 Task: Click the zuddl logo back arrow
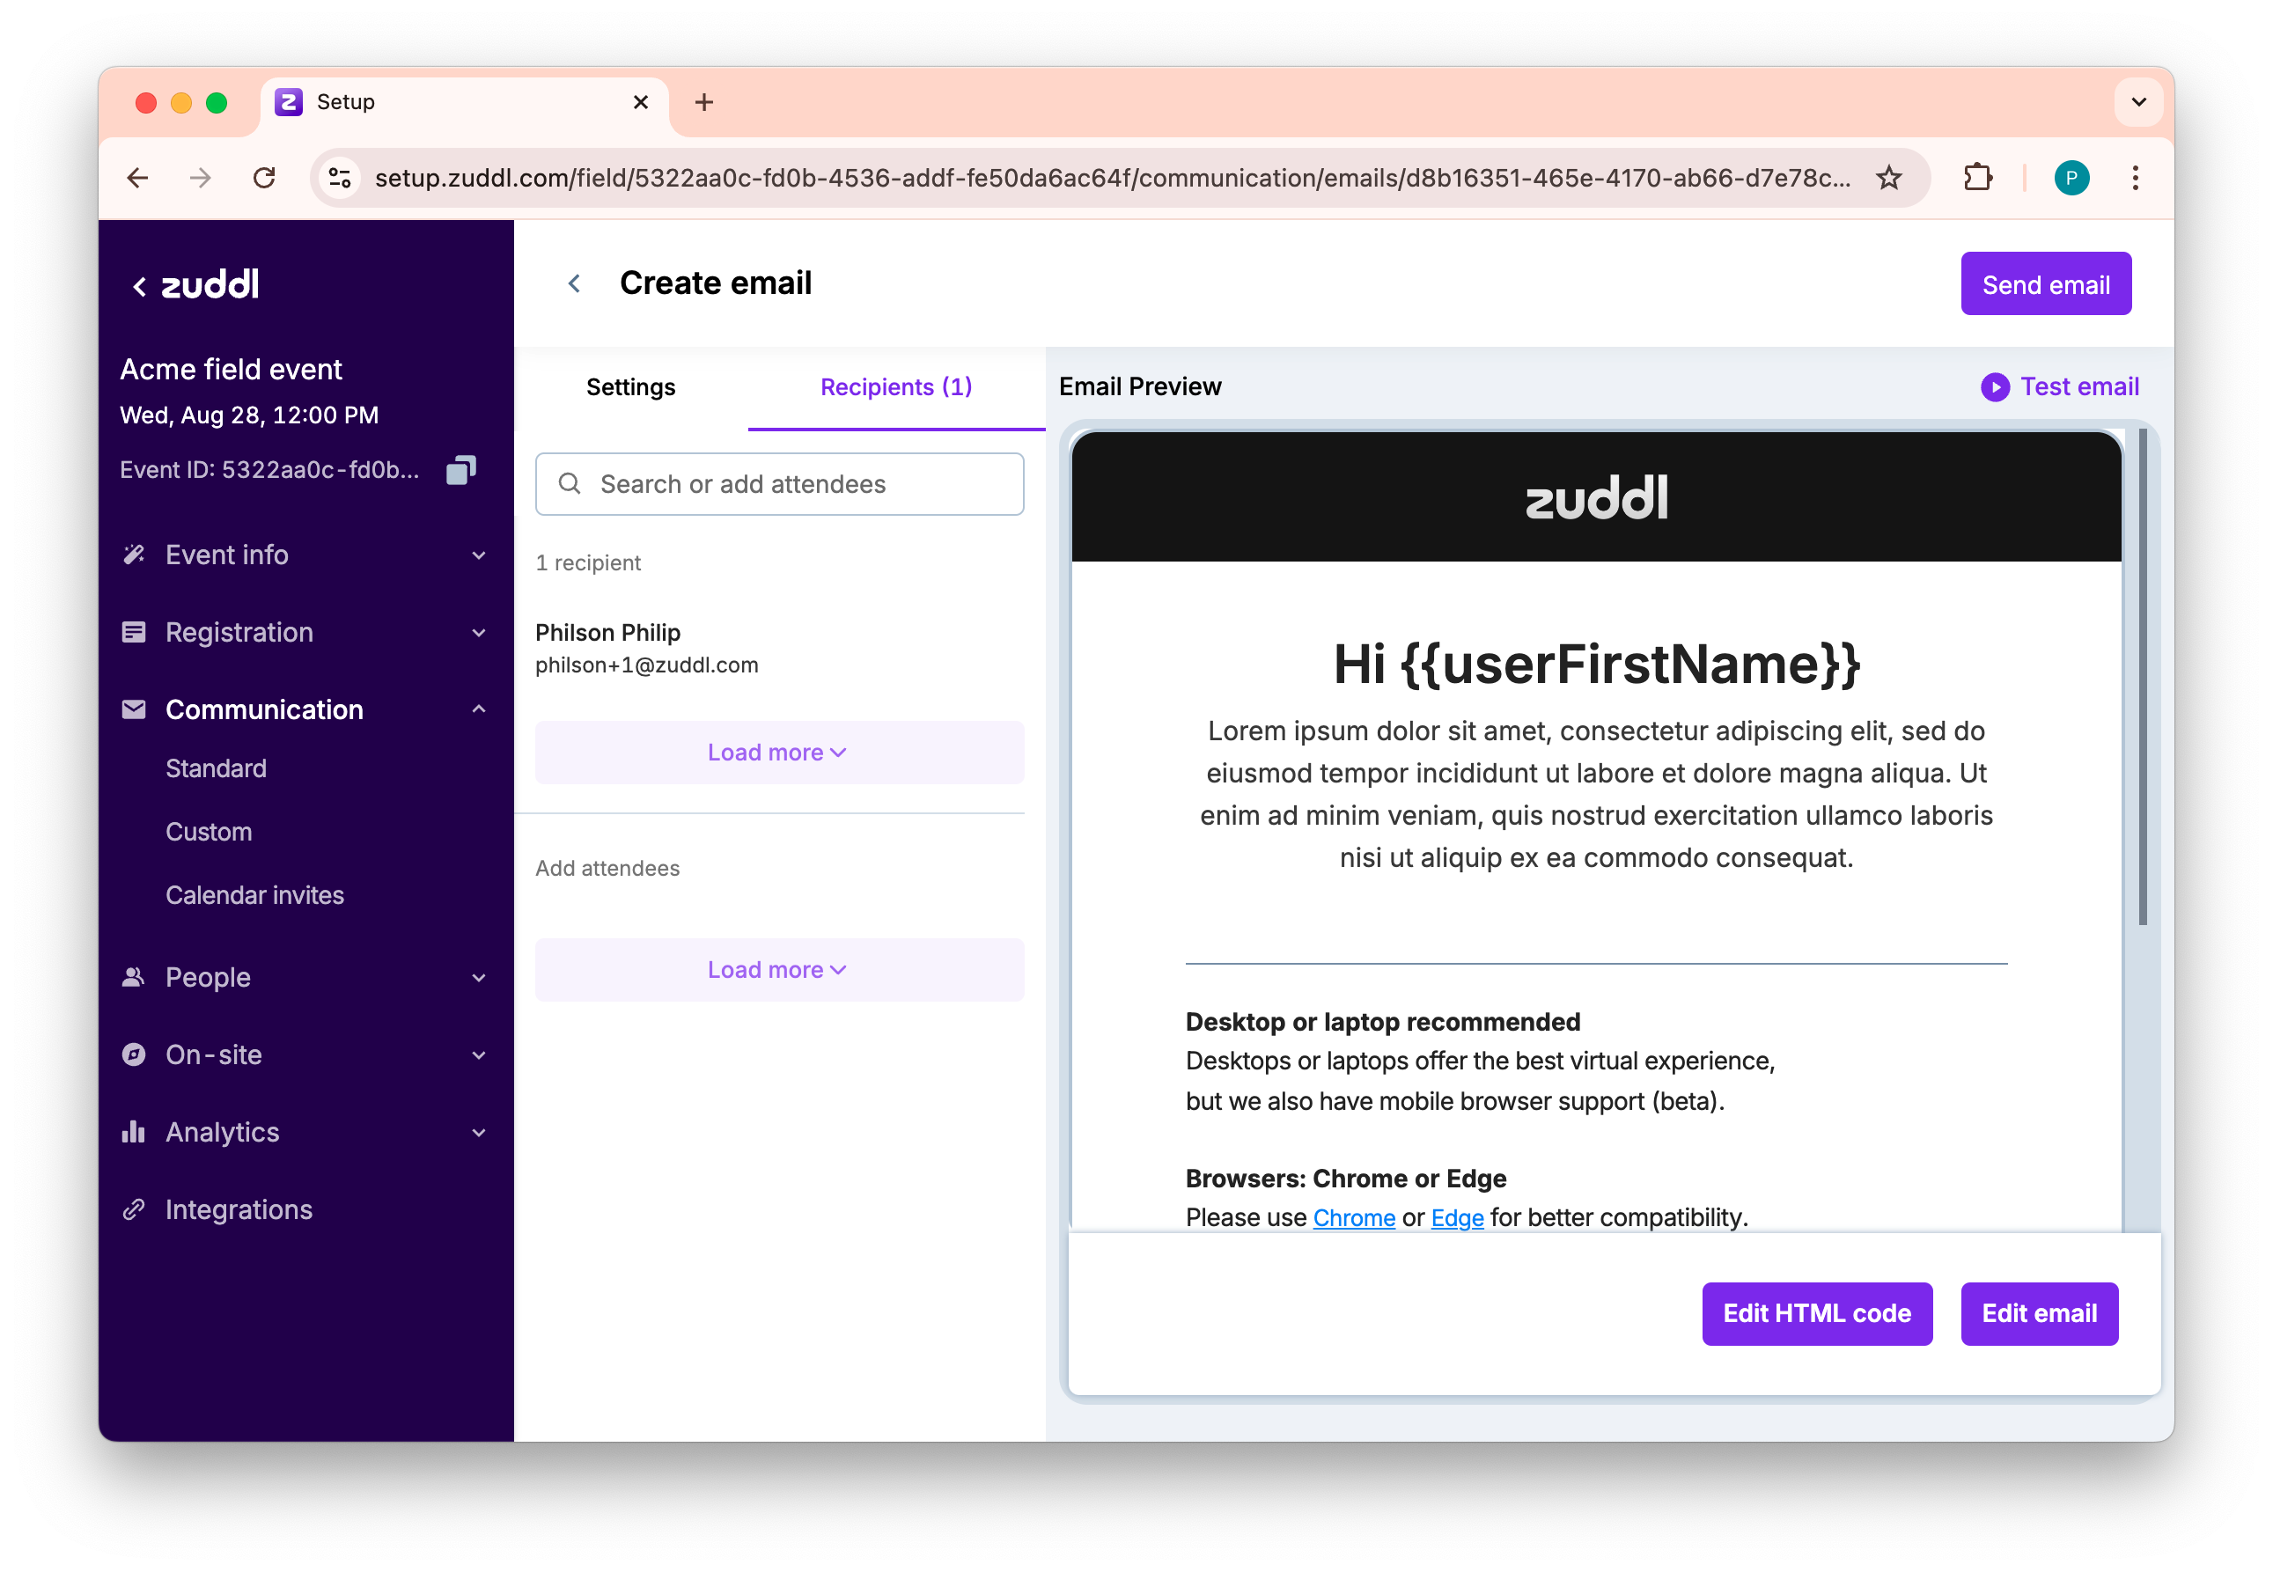(x=140, y=287)
